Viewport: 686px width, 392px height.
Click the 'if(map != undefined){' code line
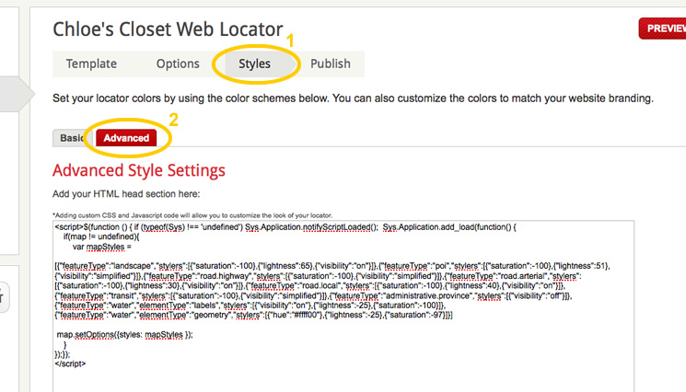(101, 236)
